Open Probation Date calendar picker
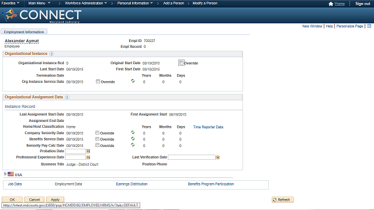 tap(88, 151)
